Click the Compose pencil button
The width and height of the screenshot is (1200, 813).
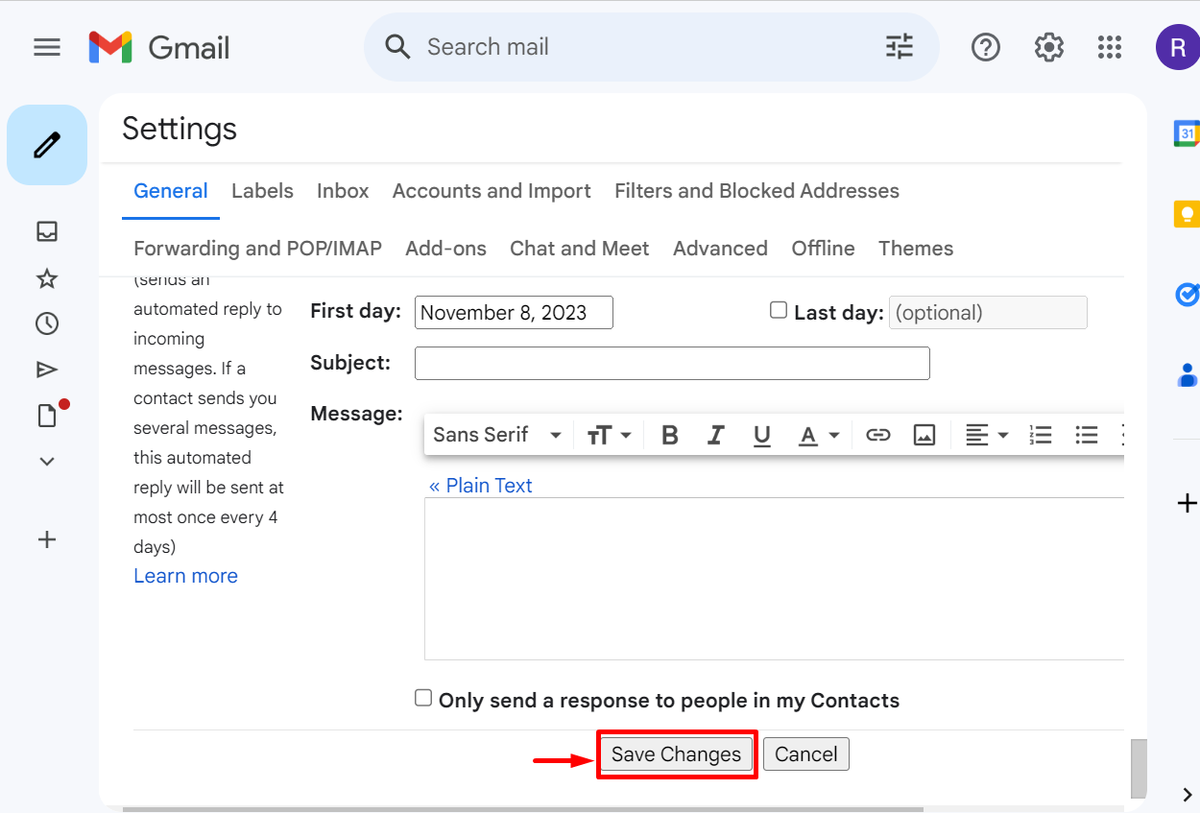[x=46, y=145]
